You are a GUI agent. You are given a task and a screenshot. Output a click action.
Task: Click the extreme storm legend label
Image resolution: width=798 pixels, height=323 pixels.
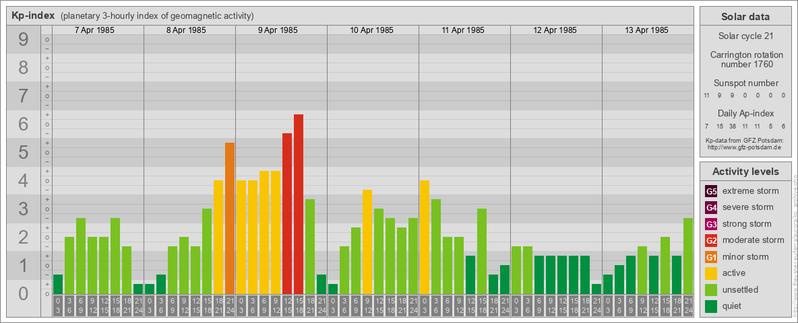(x=751, y=191)
